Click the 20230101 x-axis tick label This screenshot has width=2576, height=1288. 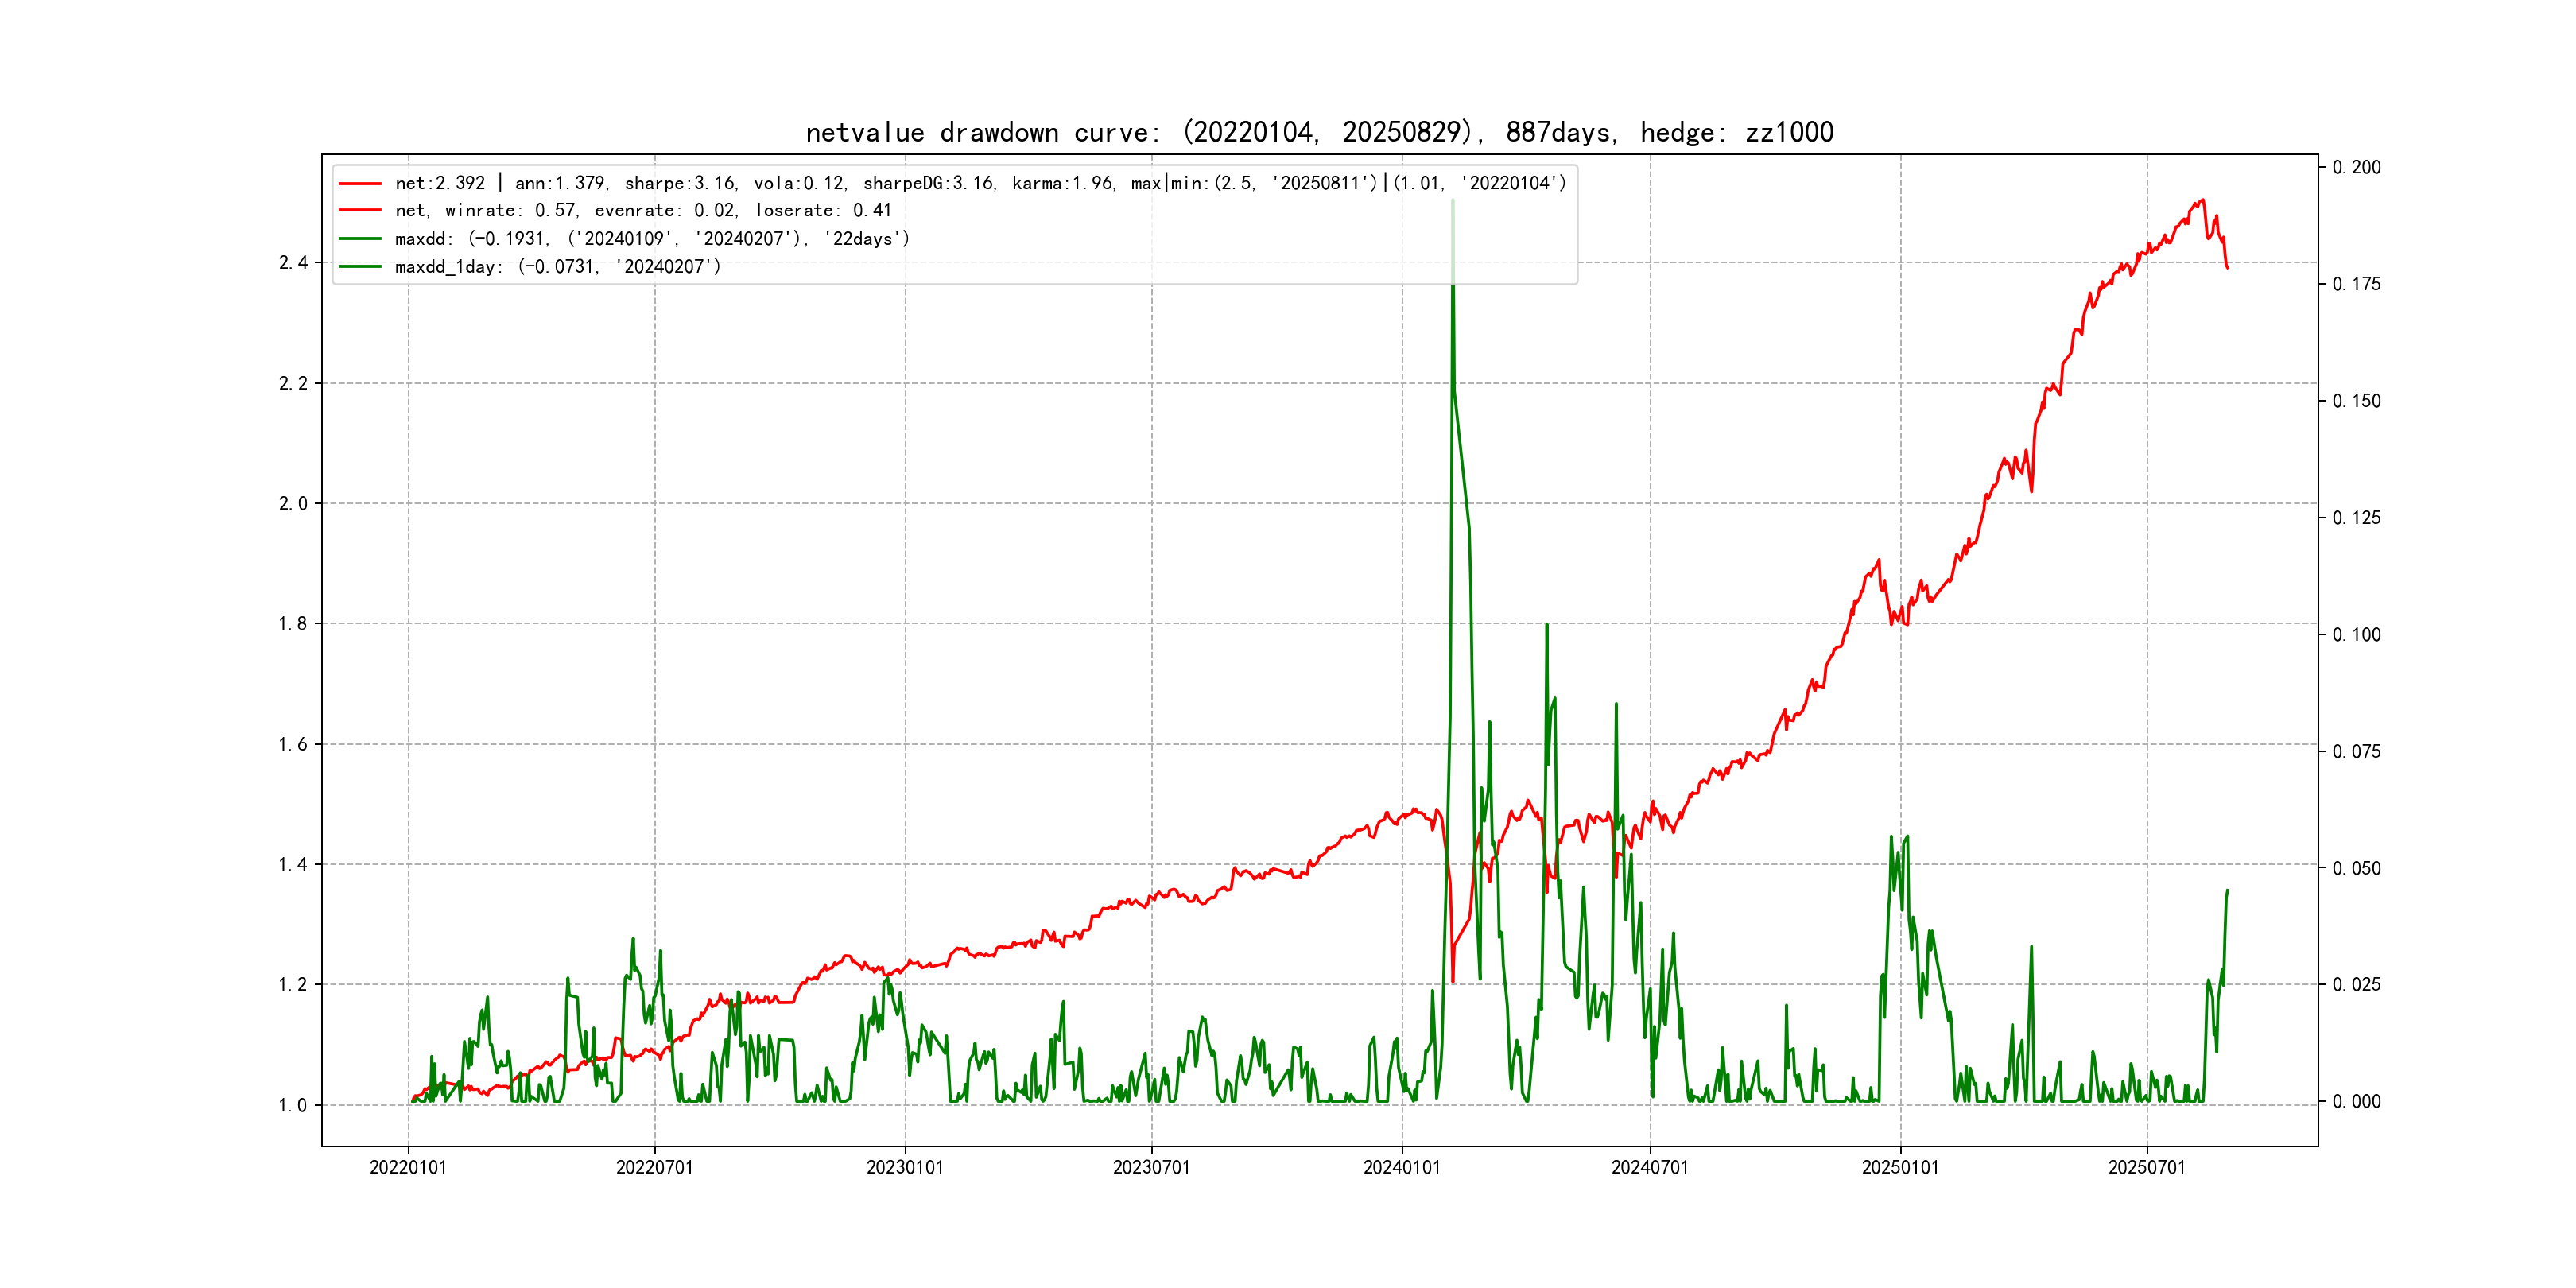point(905,1167)
